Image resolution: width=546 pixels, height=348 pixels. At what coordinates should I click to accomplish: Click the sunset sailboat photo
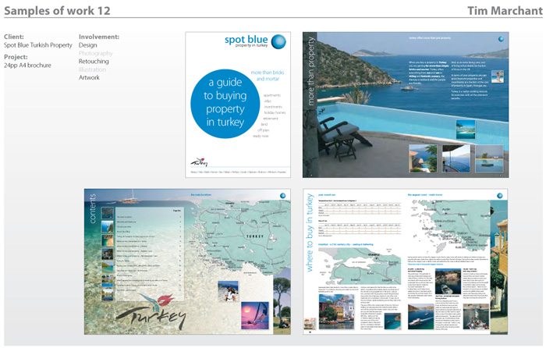coord(255,315)
